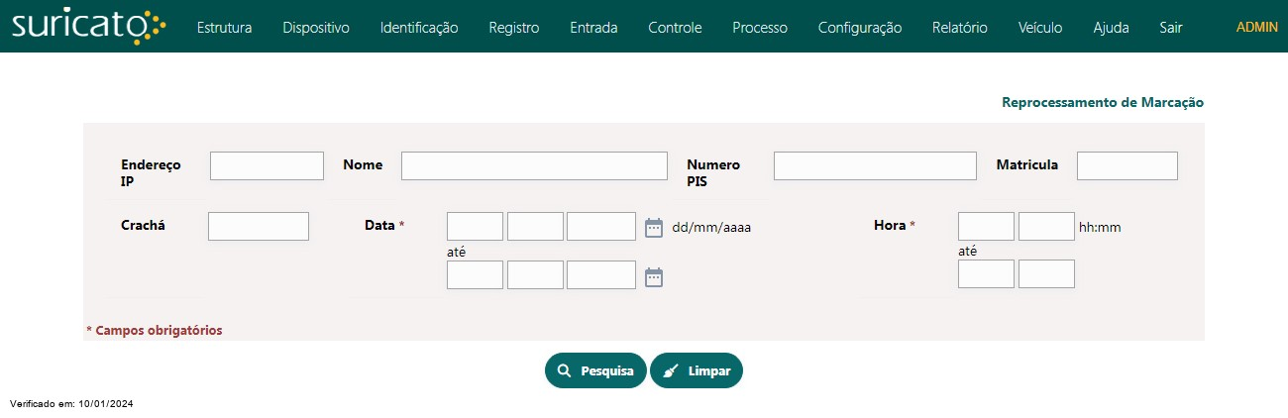The image size is (1288, 418).
Task: Select Sair to log out
Action: pos(1171,28)
